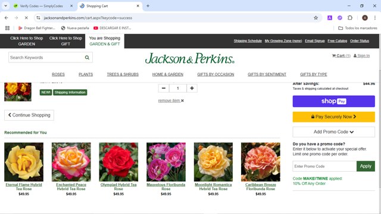The image size is (381, 214).
Task: Stop page loading with the X button
Action: (26, 18)
